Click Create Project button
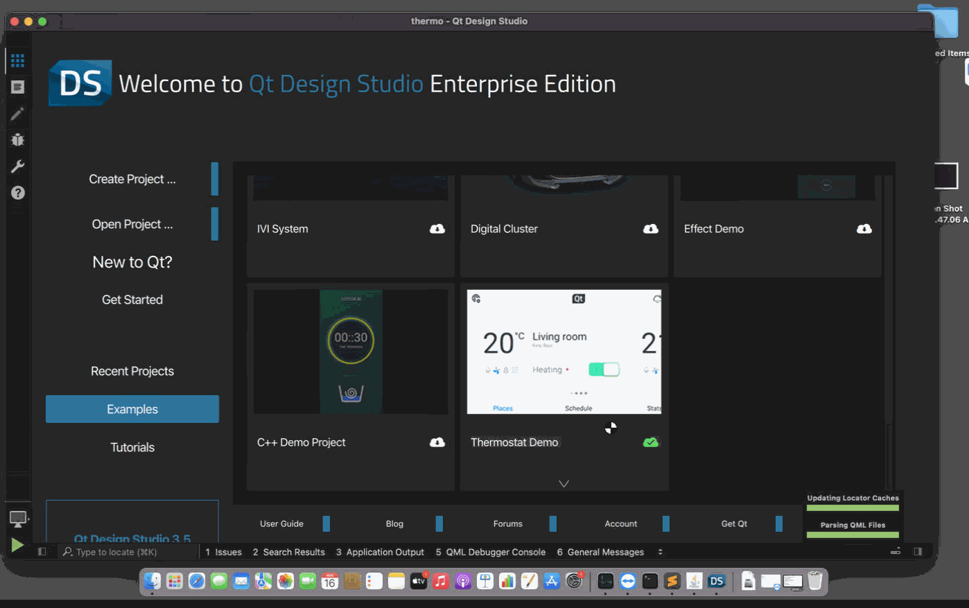 point(132,179)
